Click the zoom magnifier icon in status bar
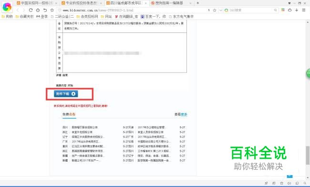This screenshot has width=310, height=187. (x=305, y=183)
